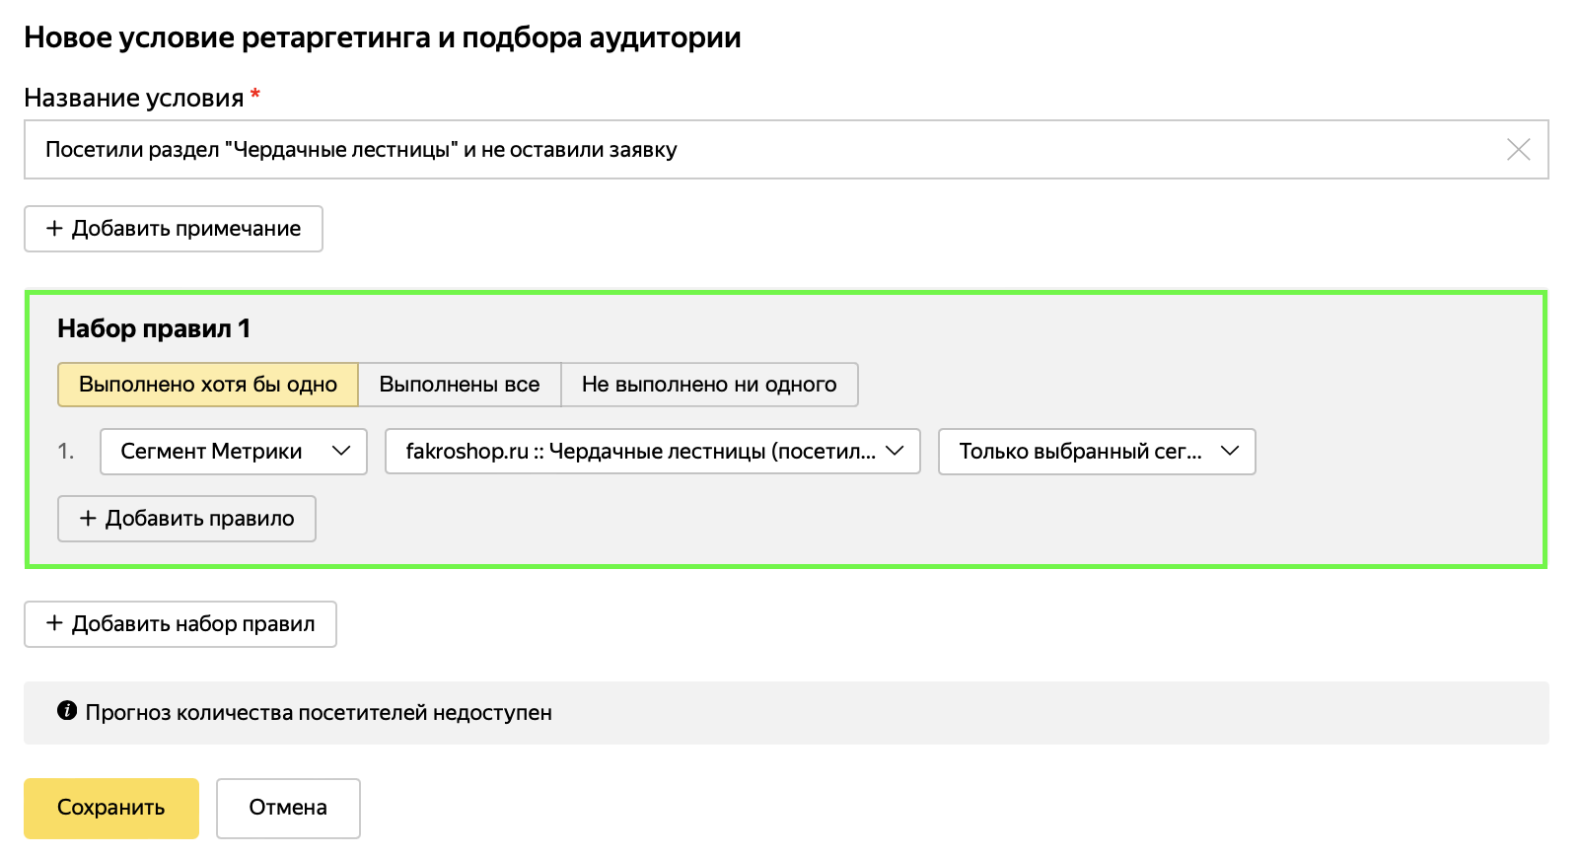Click the condition name input field
Viewport: 1582px width, 856px height.
[x=786, y=150]
